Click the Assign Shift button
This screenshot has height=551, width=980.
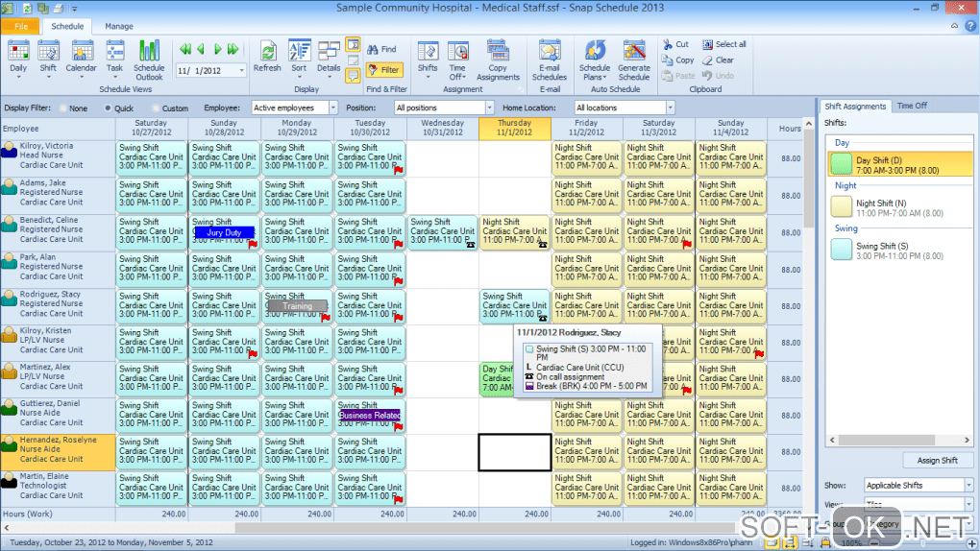pos(937,461)
